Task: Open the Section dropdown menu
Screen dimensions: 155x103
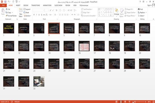Action: pos(27,16)
